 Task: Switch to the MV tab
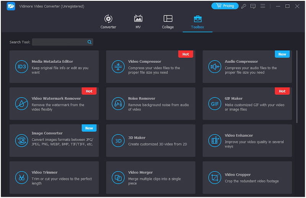click(x=138, y=22)
